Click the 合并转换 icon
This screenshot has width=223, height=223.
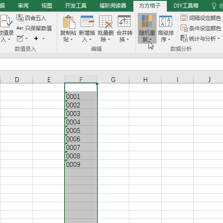coord(124,21)
